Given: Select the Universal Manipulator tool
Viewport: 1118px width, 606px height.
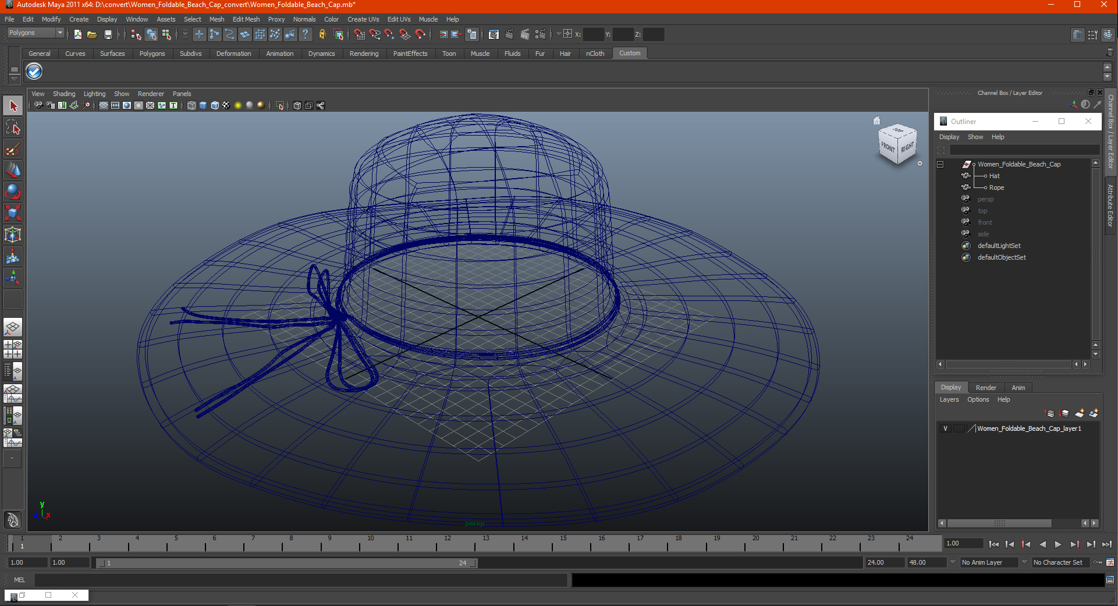Looking at the screenshot, I should click(x=13, y=235).
